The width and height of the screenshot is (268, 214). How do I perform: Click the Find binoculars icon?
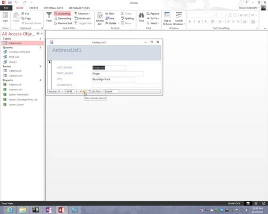click(141, 15)
